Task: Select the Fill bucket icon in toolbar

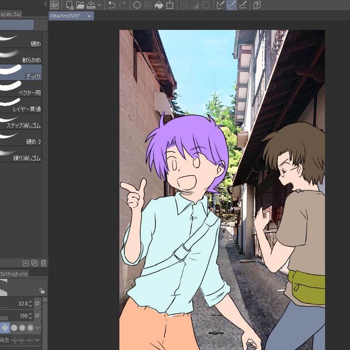Action: pos(159,5)
